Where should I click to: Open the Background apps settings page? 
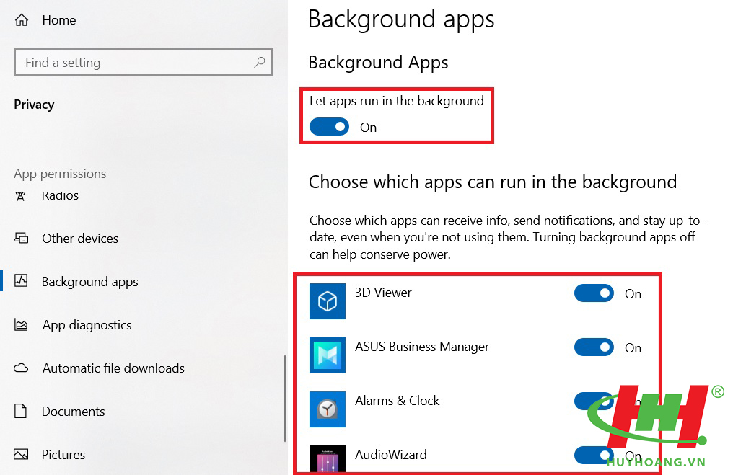click(89, 282)
